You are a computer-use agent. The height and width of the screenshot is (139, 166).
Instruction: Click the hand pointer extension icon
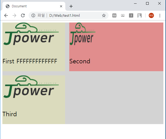[x=140, y=15]
